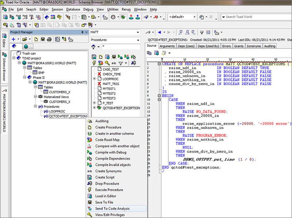Expand the LOOPPROC procedure in list

94,79
